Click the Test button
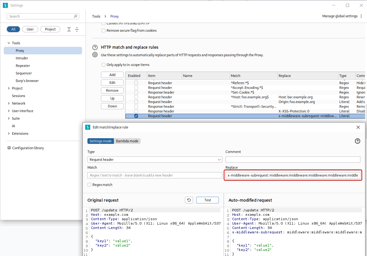 point(208,200)
